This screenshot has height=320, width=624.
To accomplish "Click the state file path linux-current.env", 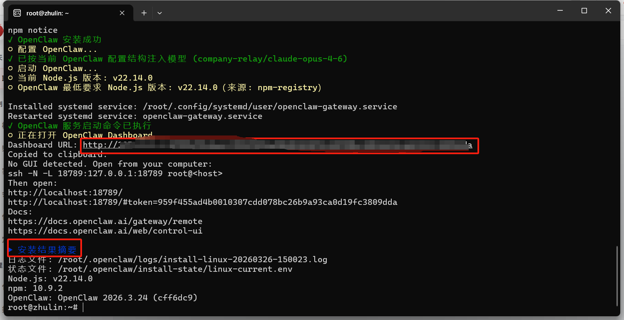I will [x=175, y=269].
